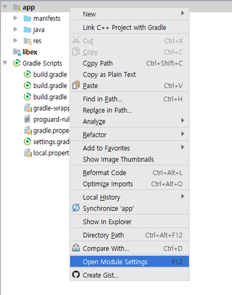Select the libex module folder icon
Screen dimensions: 232x295
(17, 52)
